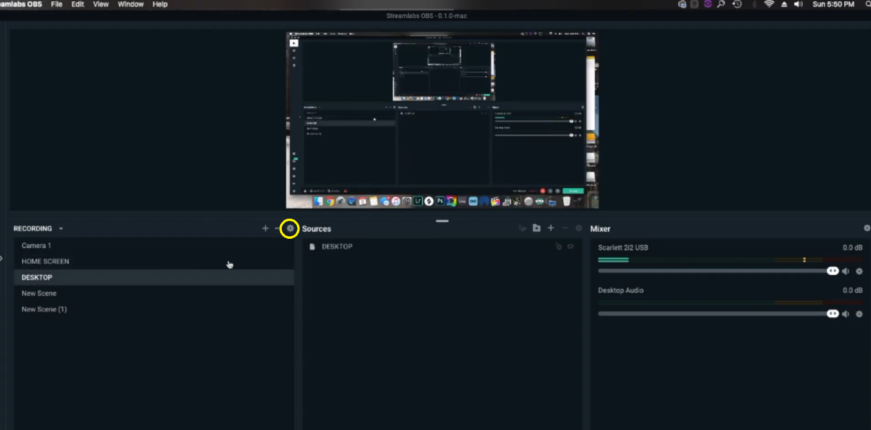Open advanced settings for Scarlett 2i2 USB

(859, 271)
